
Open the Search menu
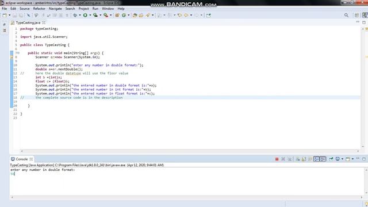click(x=70, y=9)
